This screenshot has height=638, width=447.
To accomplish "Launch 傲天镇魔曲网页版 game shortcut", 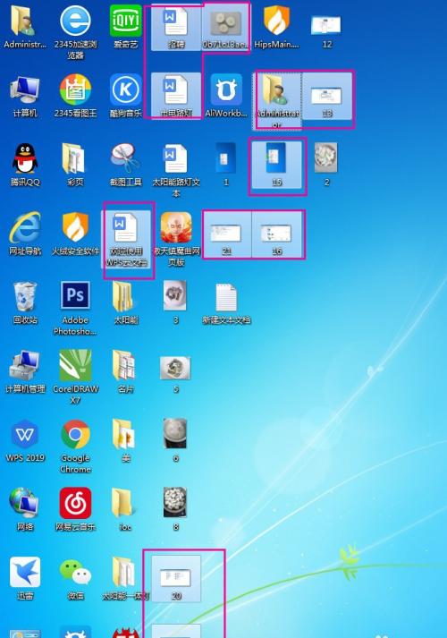I will click(176, 239).
